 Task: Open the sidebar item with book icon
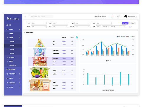point(11,69)
